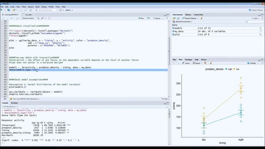Click the code tools magic wand icon
The width and height of the screenshot is (265, 149).
click(x=42, y=18)
